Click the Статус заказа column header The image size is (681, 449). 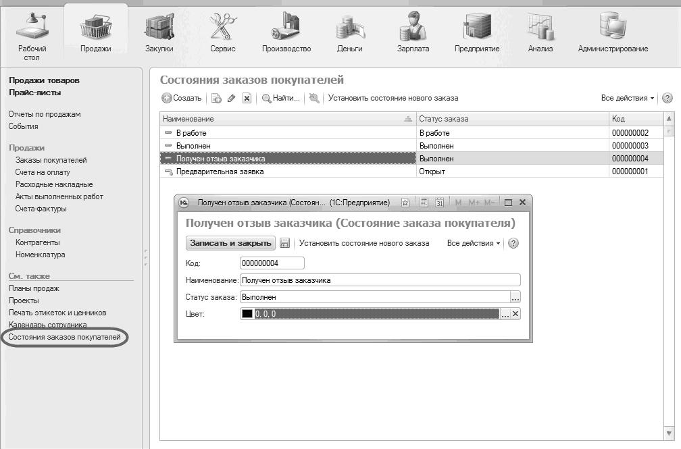coord(513,119)
